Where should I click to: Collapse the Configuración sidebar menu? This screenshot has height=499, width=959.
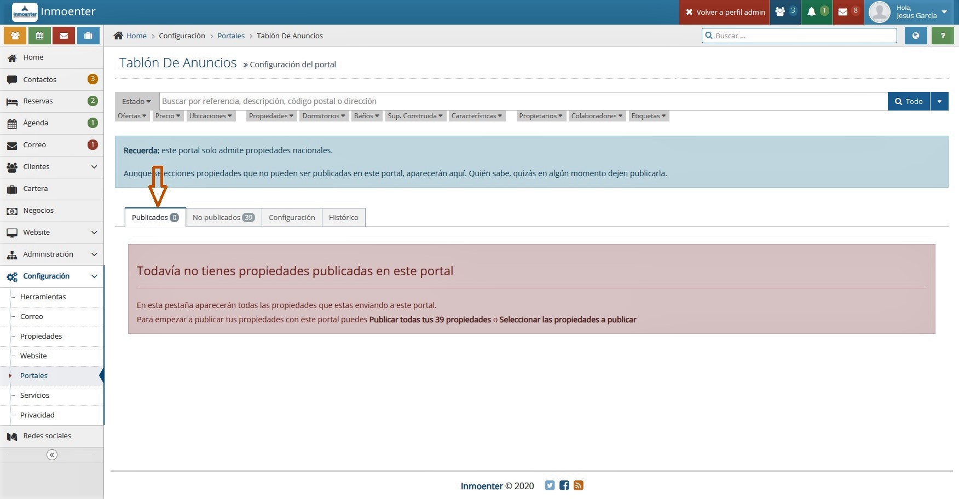tap(52, 276)
